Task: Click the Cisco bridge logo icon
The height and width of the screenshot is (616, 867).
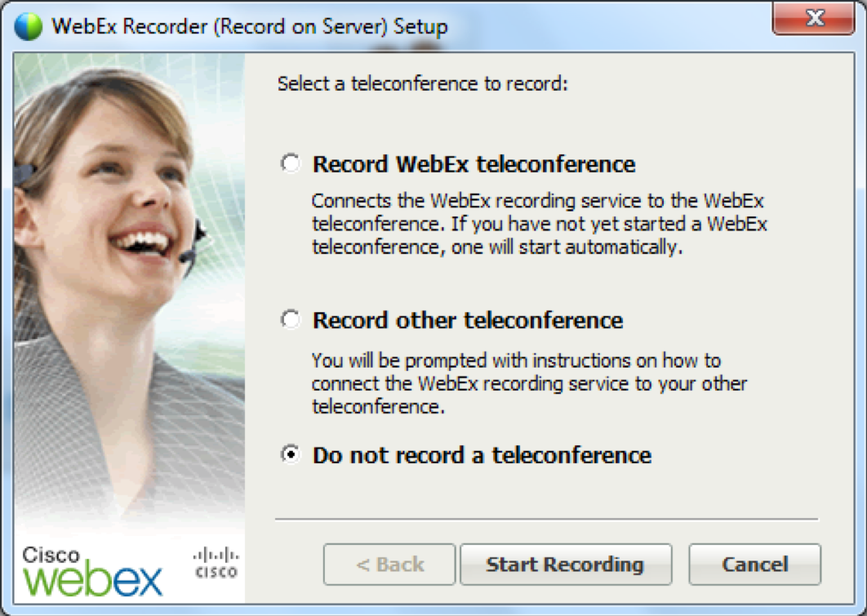Action: click(x=216, y=562)
